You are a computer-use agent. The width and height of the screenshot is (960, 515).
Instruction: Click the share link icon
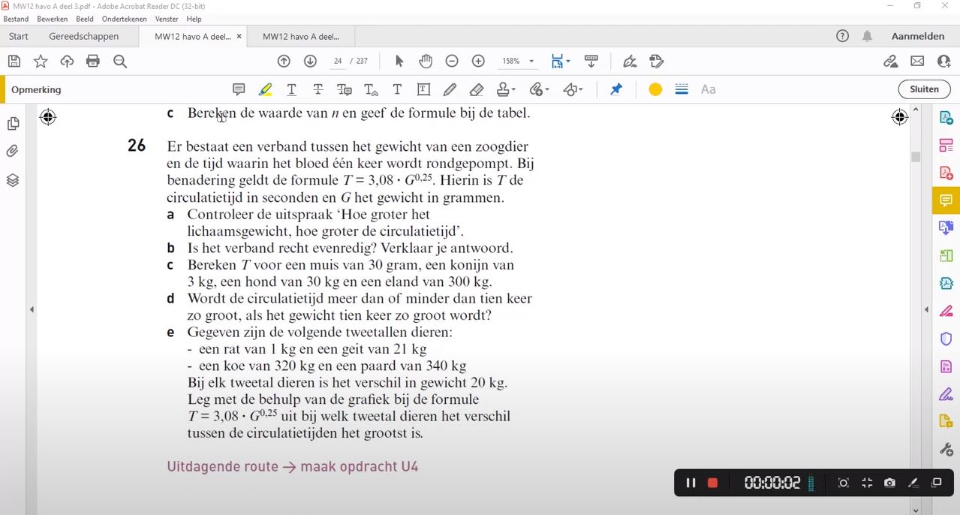click(x=890, y=62)
